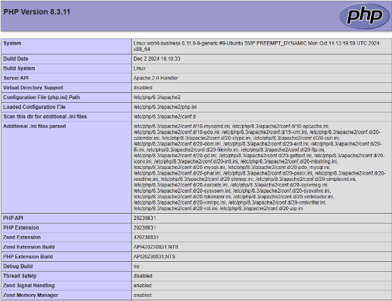Click 'Zend Signal Handling' label
The height and width of the screenshot is (301, 392).
(29, 286)
